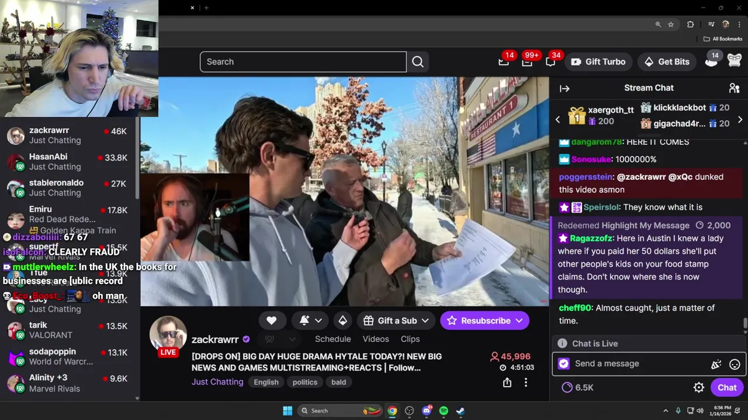This screenshot has height=420, width=748.
Task: Open zackrawrr row in sidebar list
Action: (x=70, y=135)
